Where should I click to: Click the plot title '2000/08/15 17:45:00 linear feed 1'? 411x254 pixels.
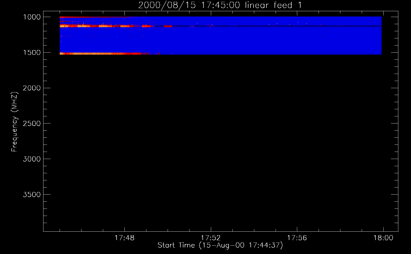tap(220, 5)
